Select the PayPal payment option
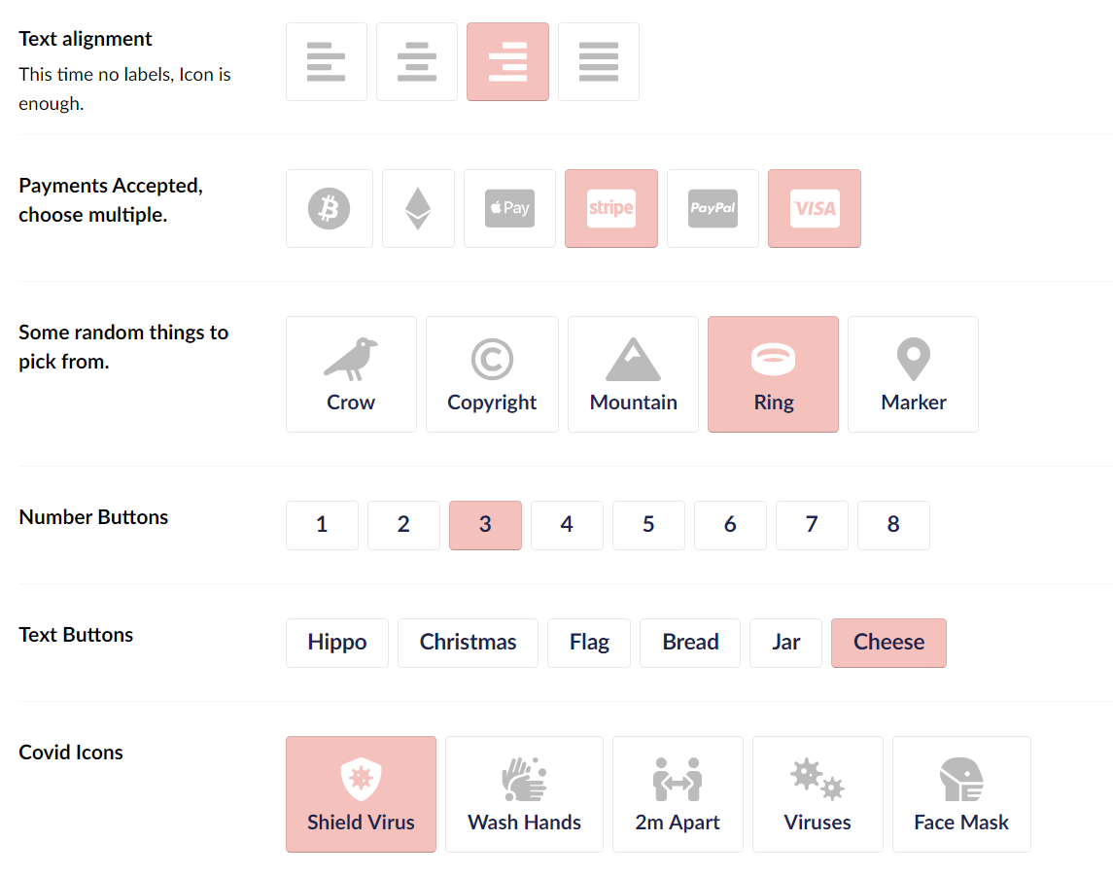The width and height of the screenshot is (1113, 876). (713, 208)
